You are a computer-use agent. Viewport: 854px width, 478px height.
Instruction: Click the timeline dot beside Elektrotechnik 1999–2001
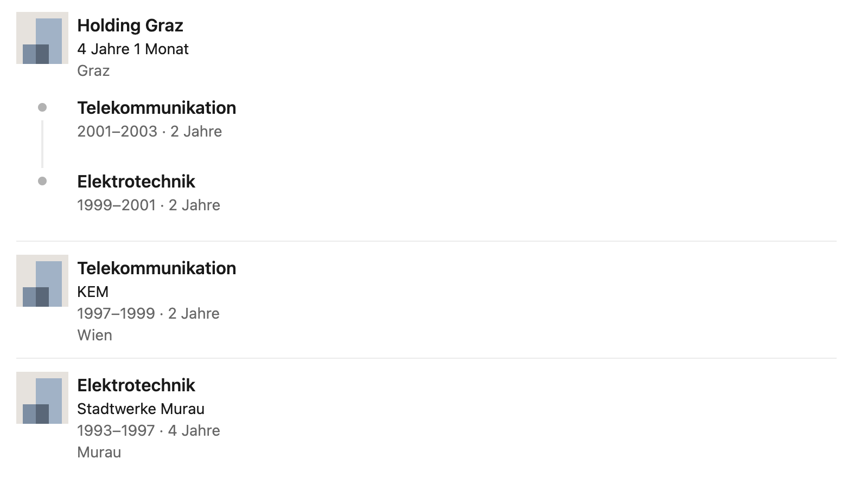point(42,181)
